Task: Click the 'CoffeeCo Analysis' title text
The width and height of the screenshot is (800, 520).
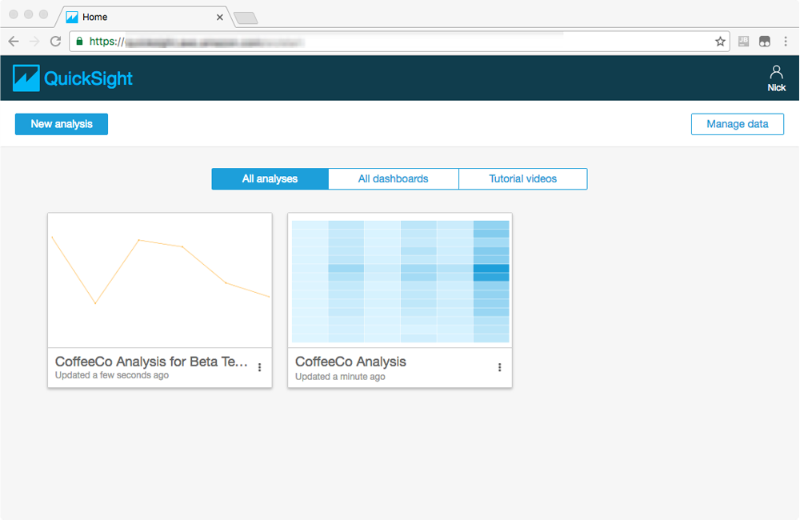Action: click(x=350, y=362)
